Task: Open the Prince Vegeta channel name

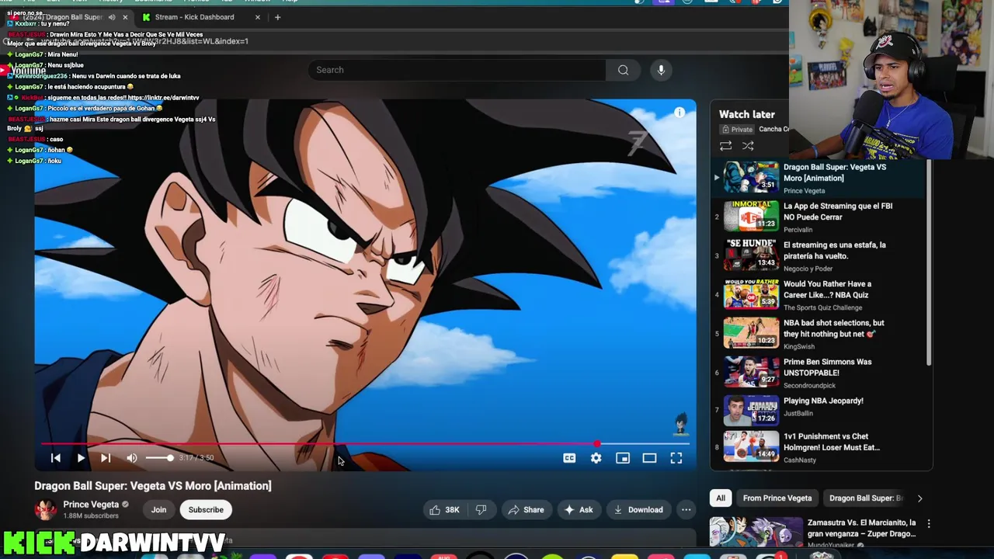Action: [x=91, y=505]
